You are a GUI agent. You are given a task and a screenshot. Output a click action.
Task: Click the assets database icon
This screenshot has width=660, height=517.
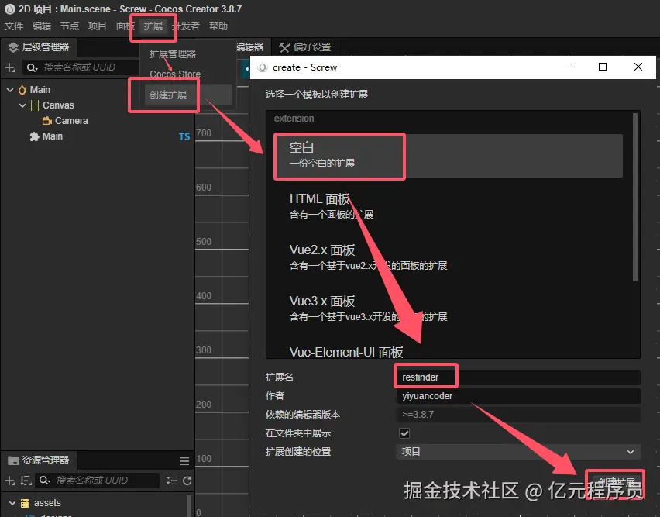tap(25, 503)
